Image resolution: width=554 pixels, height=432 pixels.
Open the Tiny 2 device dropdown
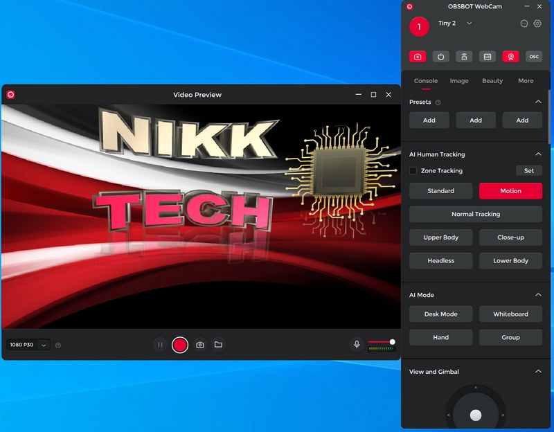(470, 24)
